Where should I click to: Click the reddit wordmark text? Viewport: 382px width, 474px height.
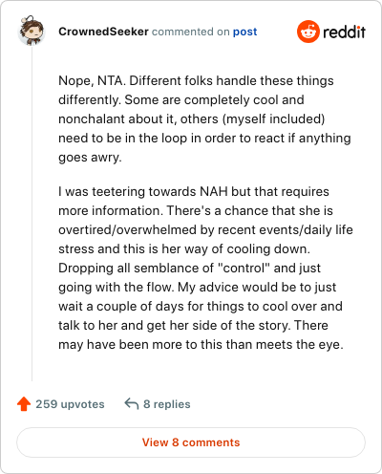point(344,32)
